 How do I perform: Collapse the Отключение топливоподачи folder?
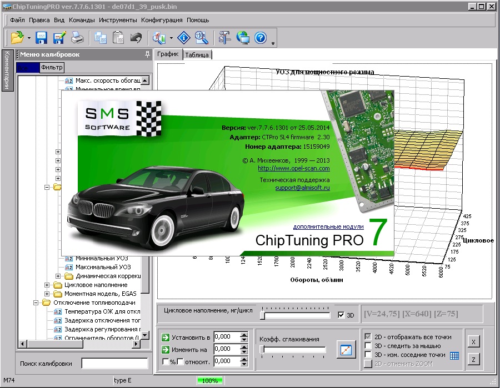pos(36,303)
